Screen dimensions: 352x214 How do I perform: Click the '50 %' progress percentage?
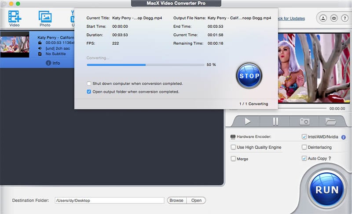click(211, 65)
